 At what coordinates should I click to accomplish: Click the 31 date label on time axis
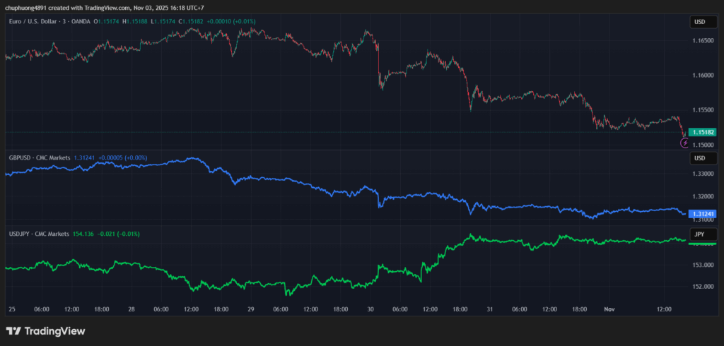(x=489, y=309)
